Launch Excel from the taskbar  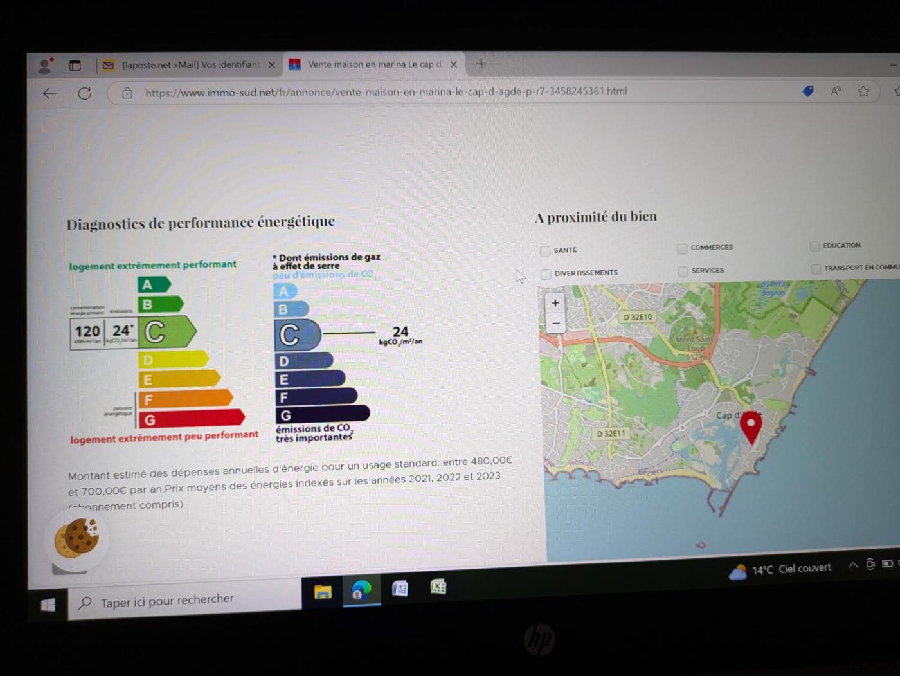pyautogui.click(x=438, y=587)
